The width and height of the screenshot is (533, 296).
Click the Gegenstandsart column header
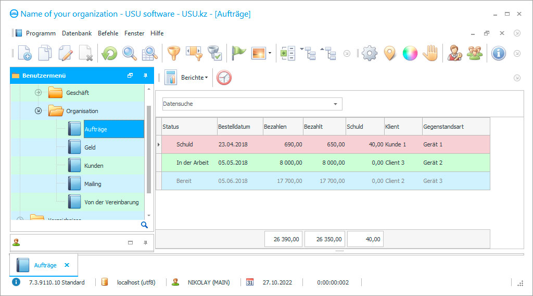click(456, 127)
